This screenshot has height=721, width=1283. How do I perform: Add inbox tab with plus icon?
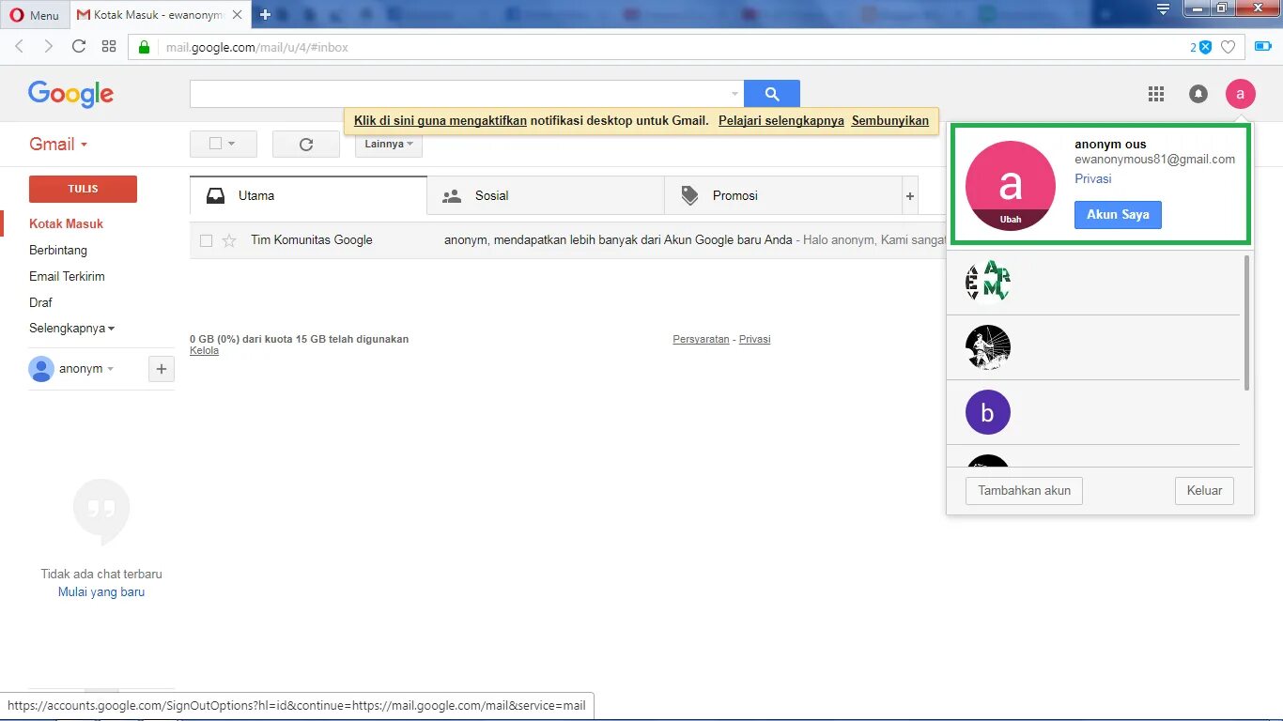[910, 196]
